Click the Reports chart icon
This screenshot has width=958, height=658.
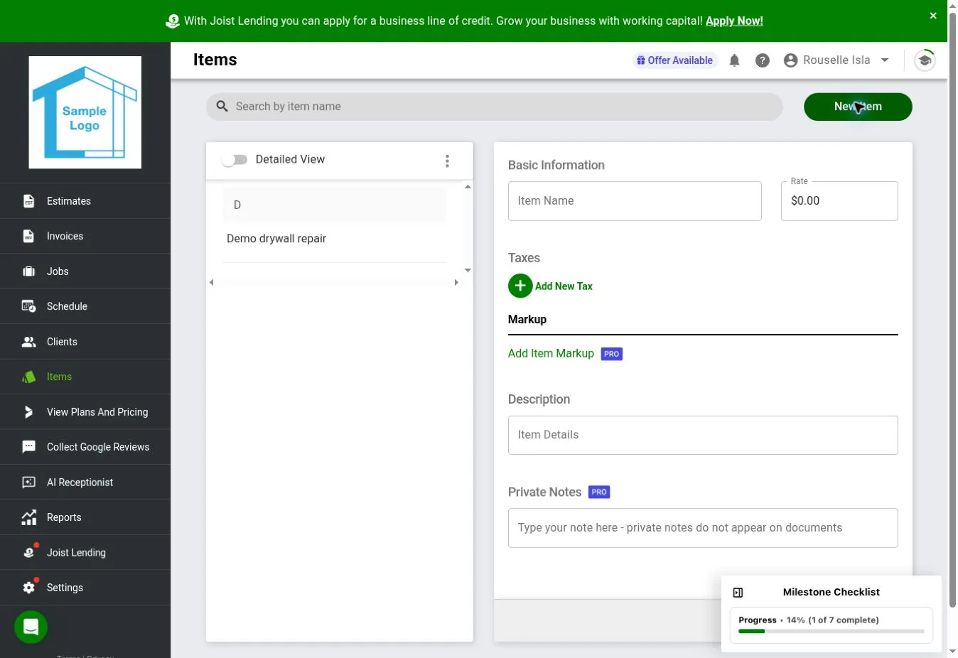pyautogui.click(x=28, y=517)
